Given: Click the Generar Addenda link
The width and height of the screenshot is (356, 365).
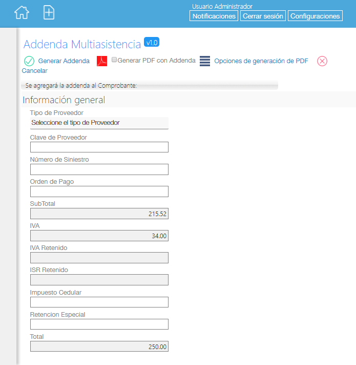Looking at the screenshot, I should pyautogui.click(x=64, y=61).
